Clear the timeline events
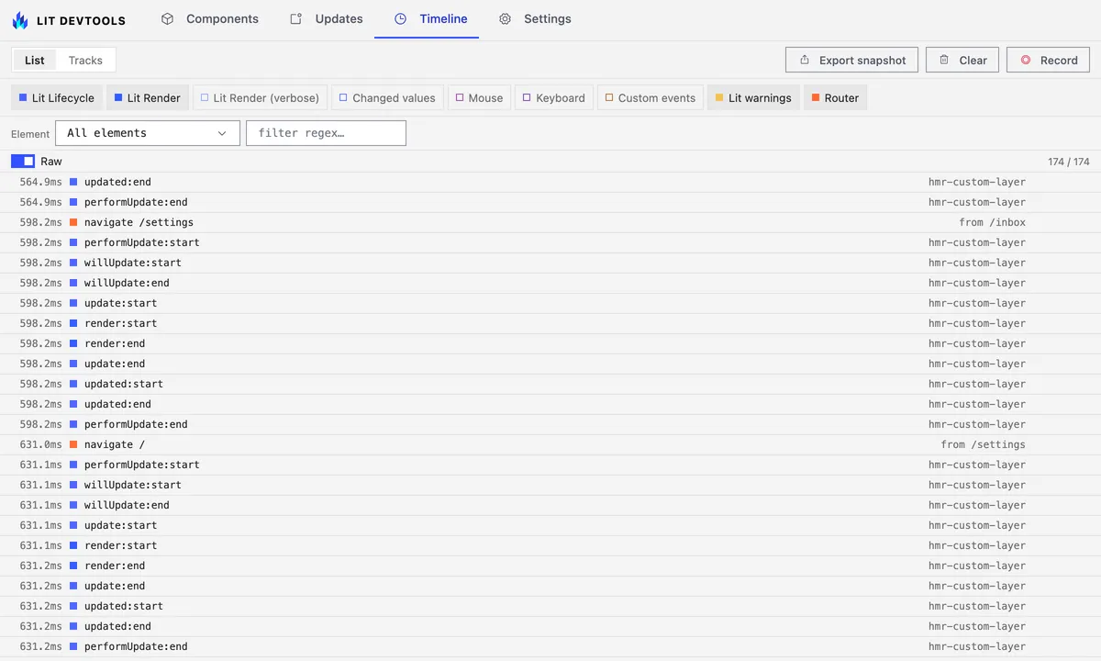1101x661 pixels. (962, 61)
